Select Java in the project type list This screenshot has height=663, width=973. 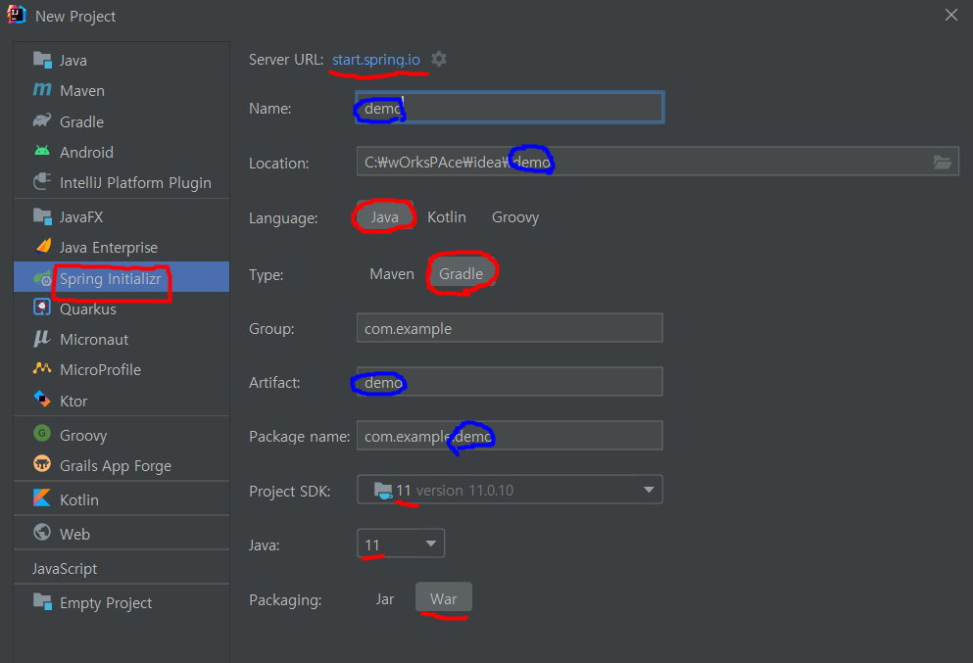122,60
